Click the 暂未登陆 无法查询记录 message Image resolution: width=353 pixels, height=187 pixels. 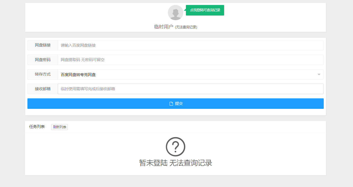[x=176, y=163]
